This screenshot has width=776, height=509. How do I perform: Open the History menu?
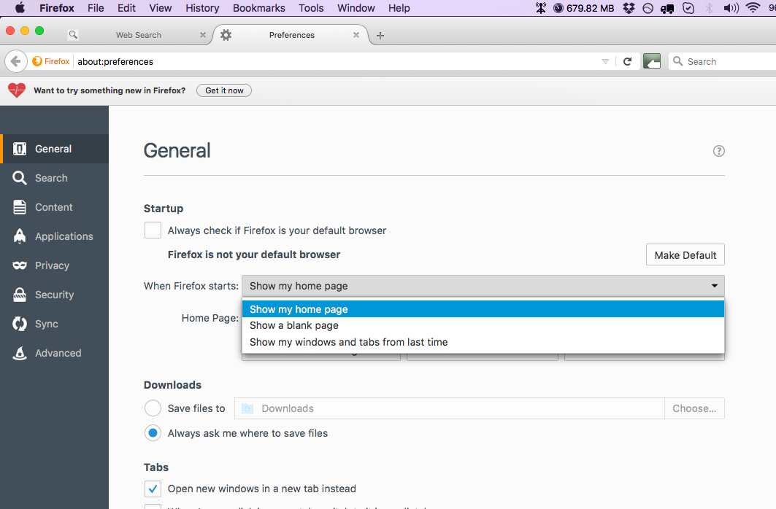[202, 8]
